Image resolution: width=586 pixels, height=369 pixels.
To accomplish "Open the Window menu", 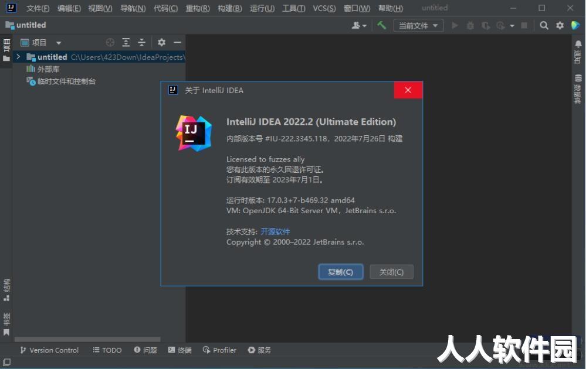I will 357,8.
